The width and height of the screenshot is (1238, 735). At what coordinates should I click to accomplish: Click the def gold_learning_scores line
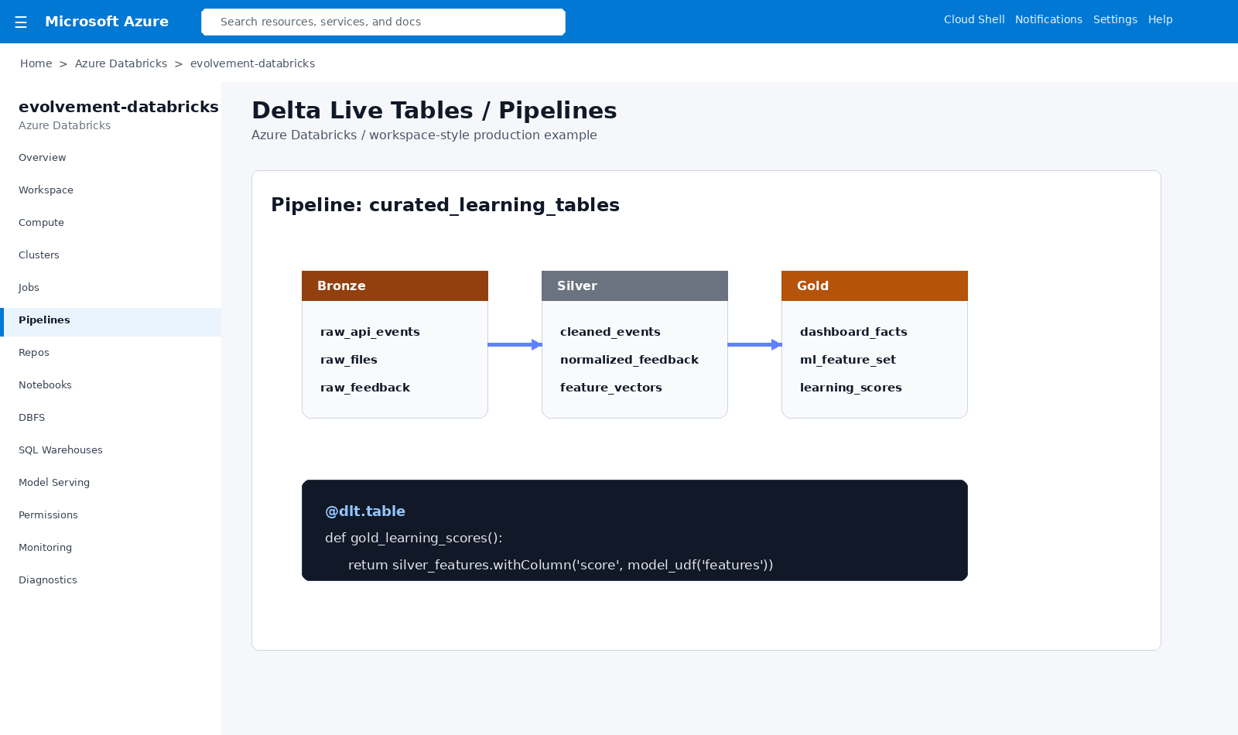(414, 538)
